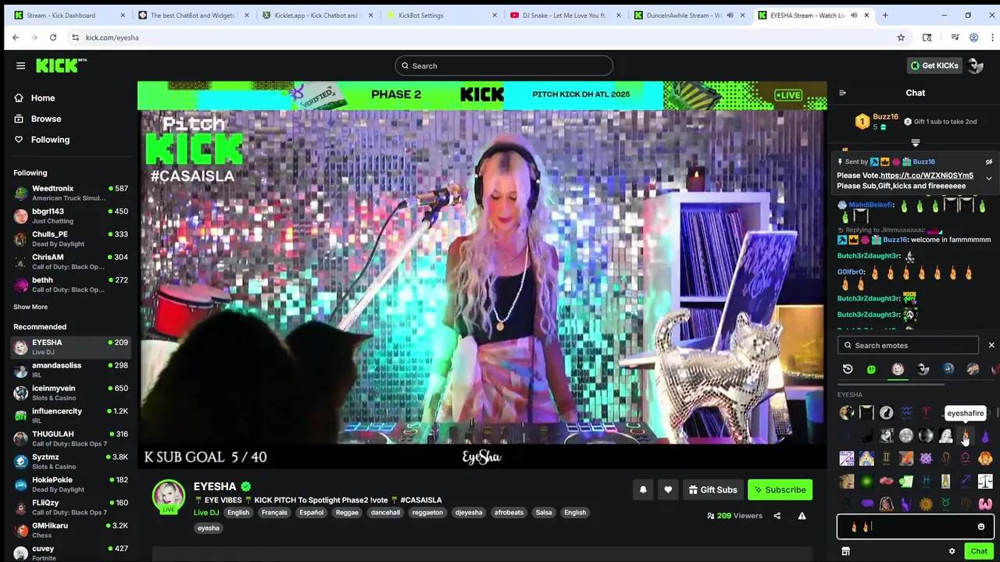Open a new browser tab

pos(885,15)
